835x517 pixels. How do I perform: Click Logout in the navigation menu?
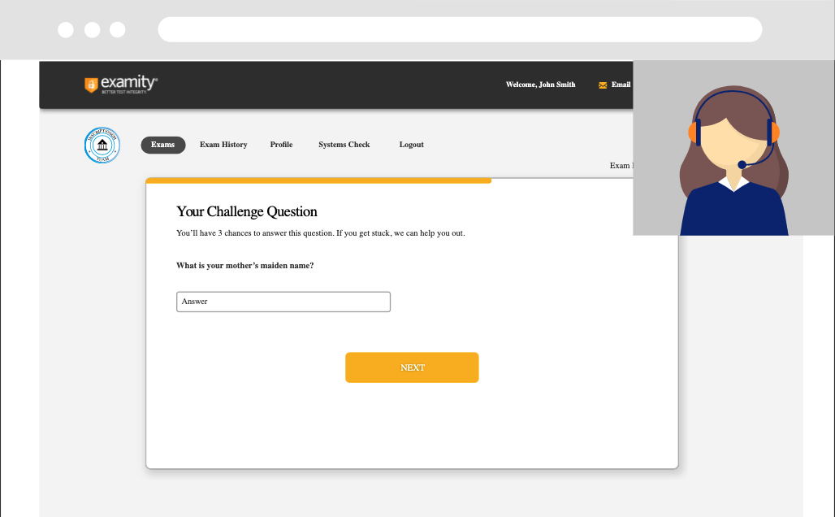pos(411,145)
